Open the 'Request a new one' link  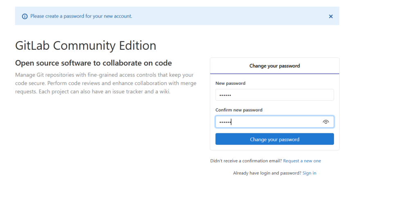[302, 161]
